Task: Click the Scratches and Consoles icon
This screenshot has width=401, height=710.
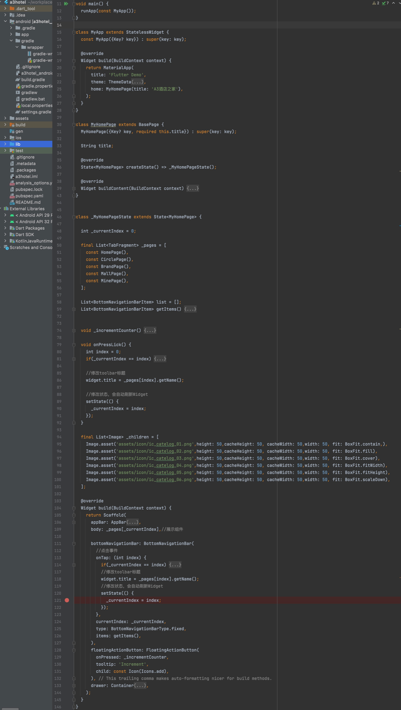Action: pos(6,247)
